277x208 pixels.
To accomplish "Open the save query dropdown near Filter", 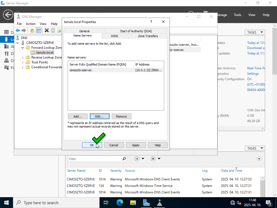I will pyautogui.click(x=156, y=159).
